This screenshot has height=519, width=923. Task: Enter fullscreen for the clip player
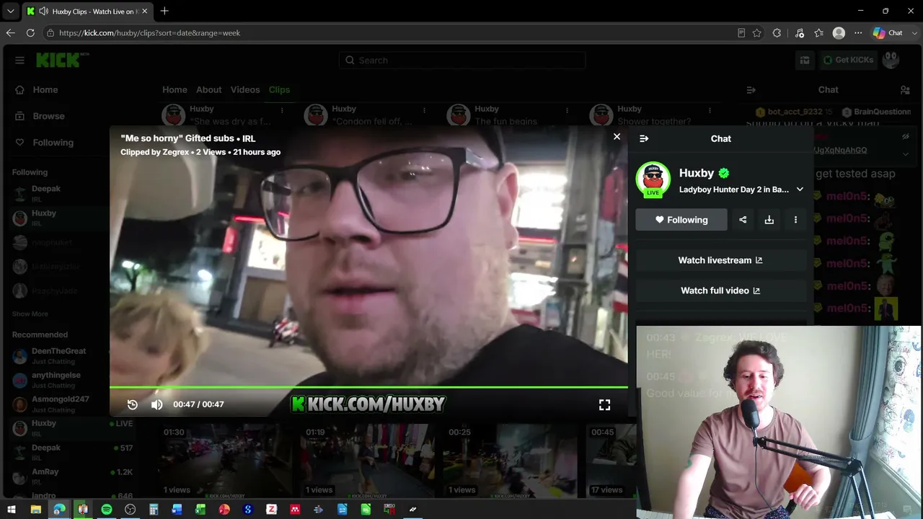tap(604, 405)
